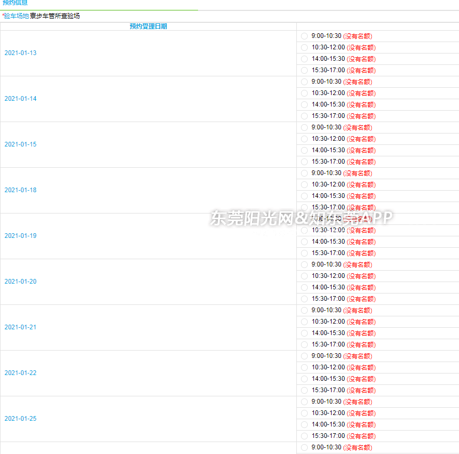Click the 预约信息 section title
The image size is (459, 454).
pyautogui.click(x=15, y=3)
